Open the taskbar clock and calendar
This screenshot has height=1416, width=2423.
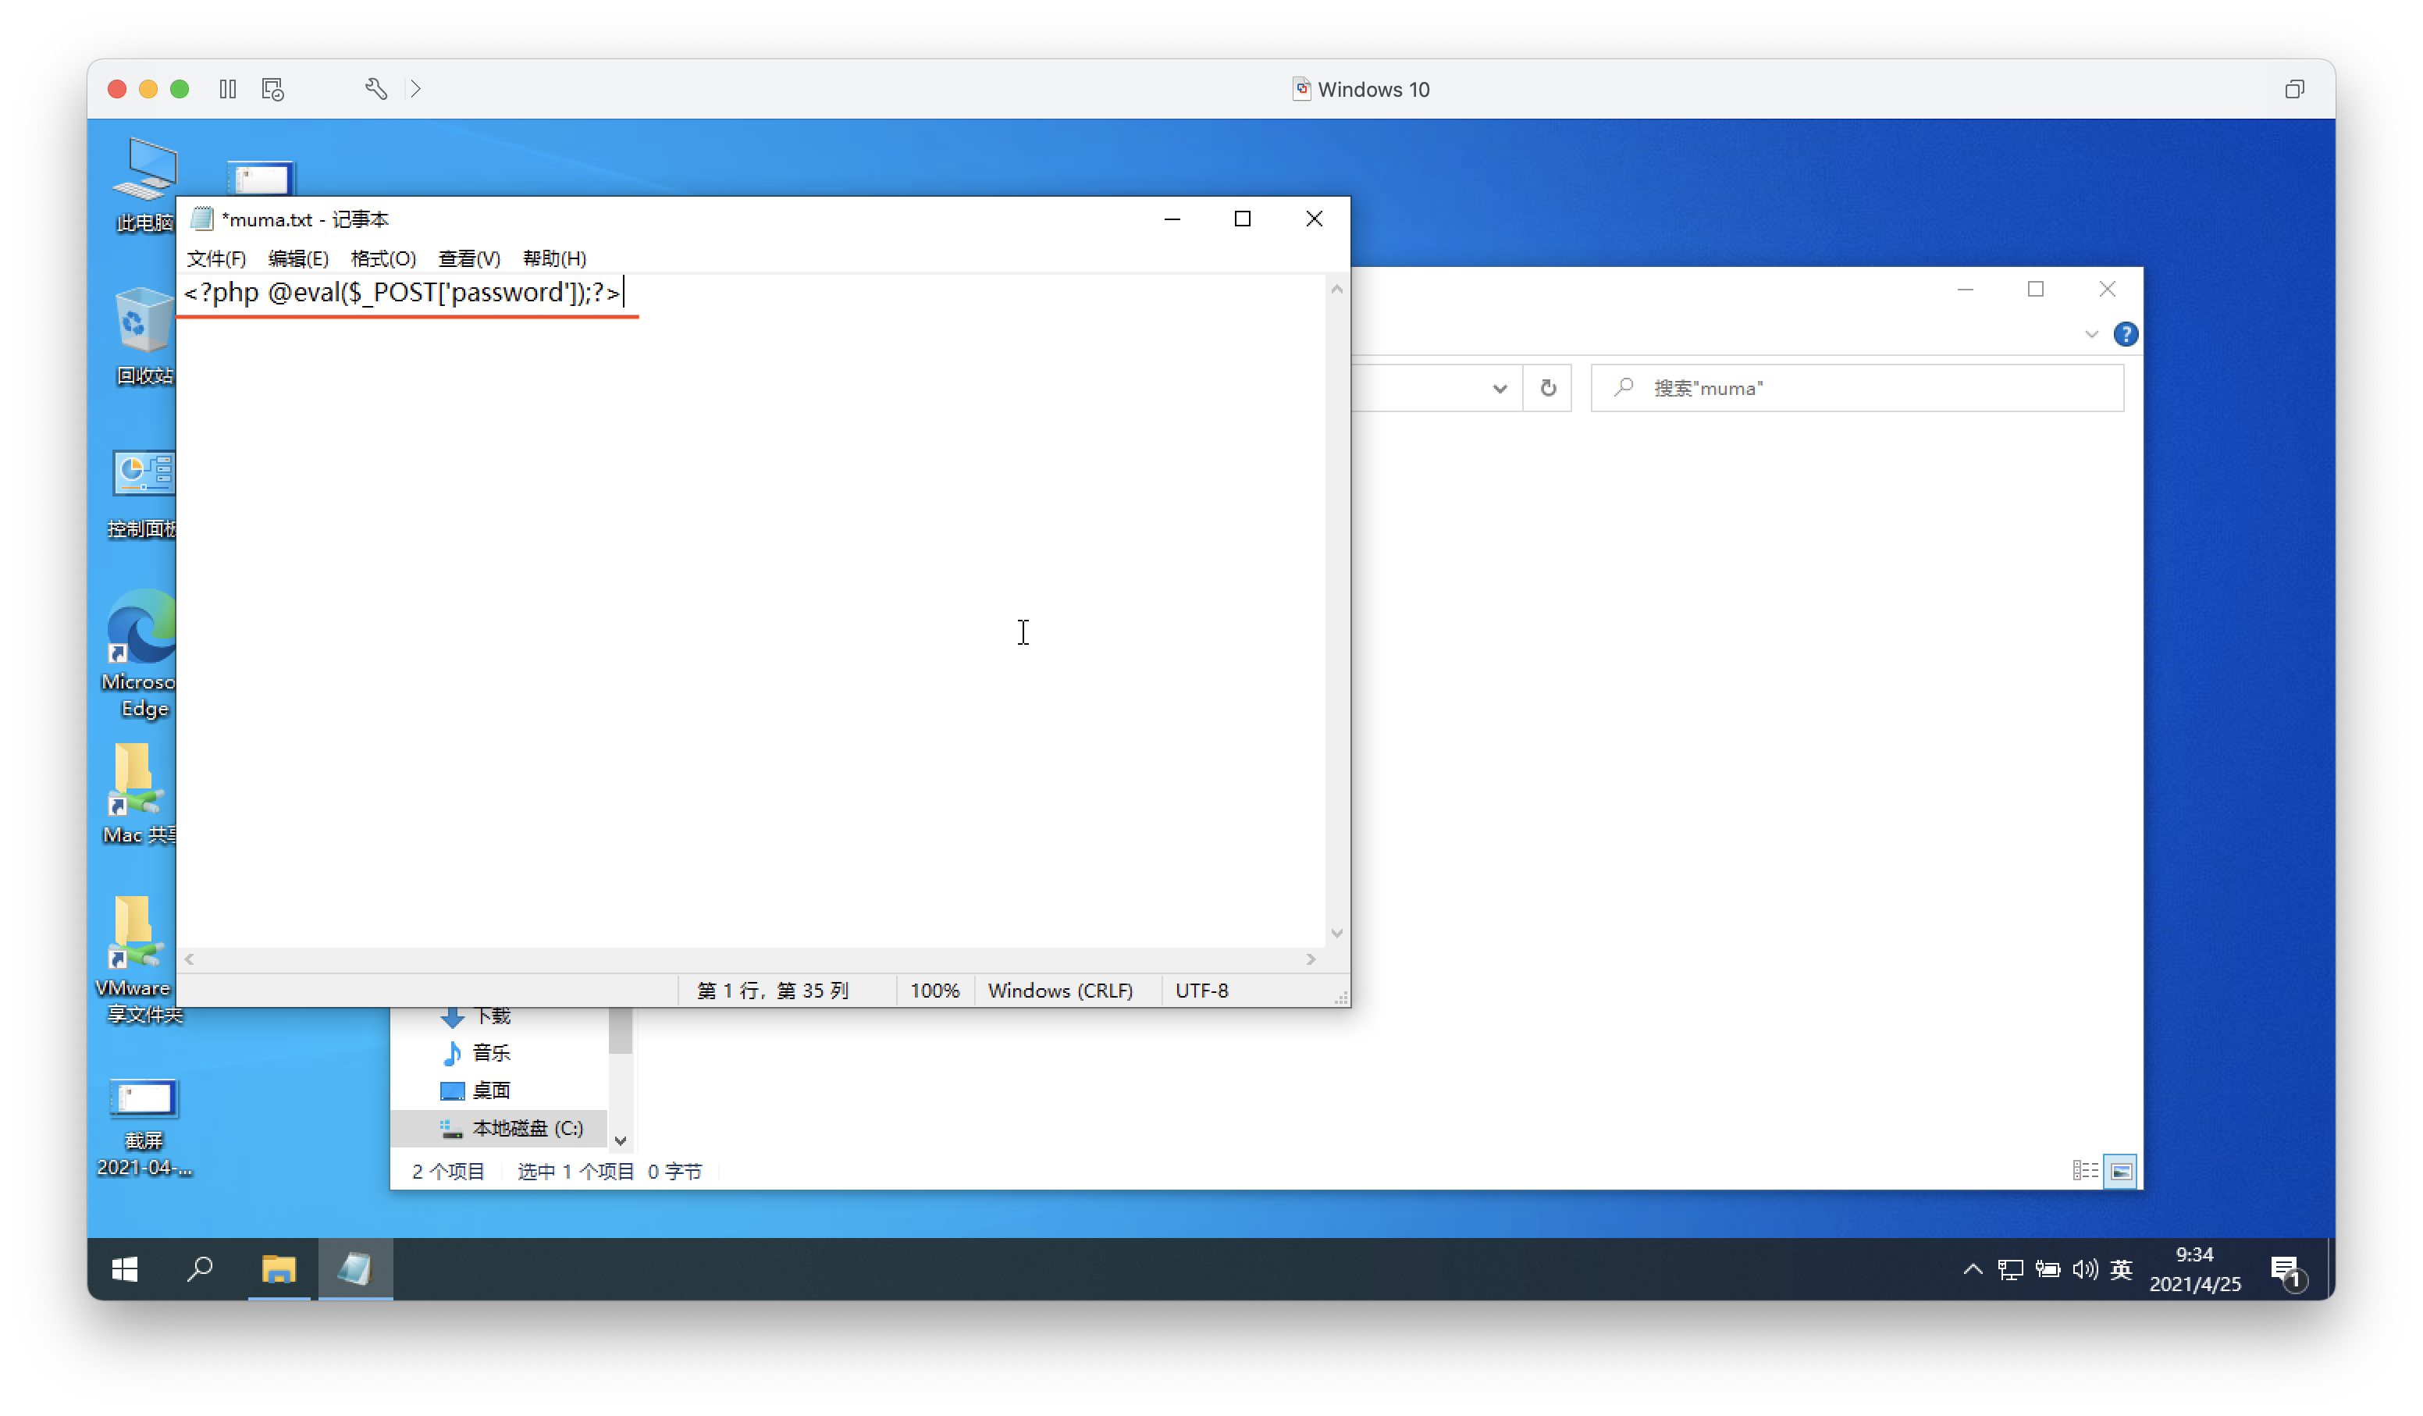[2195, 1269]
